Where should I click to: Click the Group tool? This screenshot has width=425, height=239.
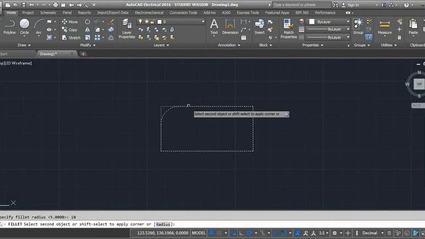[358, 27]
